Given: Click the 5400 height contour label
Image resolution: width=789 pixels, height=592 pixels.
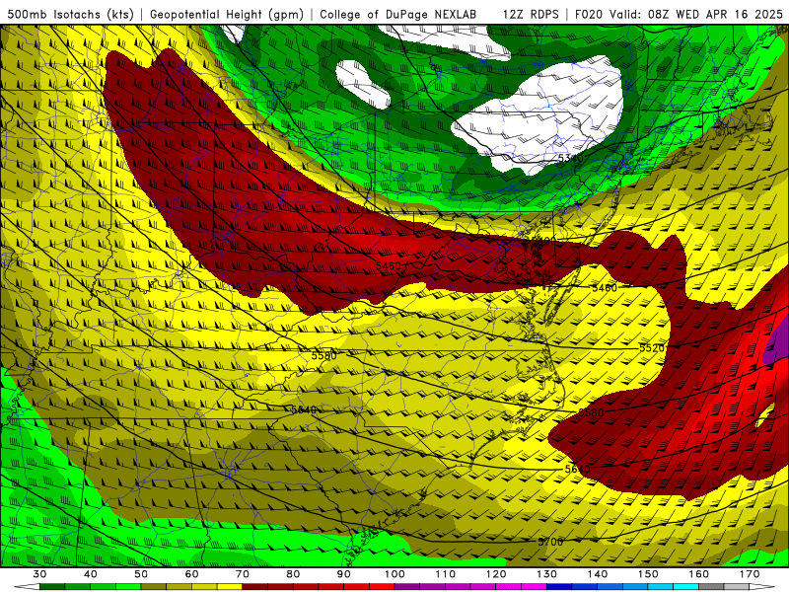Looking at the screenshot, I should click(x=544, y=241).
